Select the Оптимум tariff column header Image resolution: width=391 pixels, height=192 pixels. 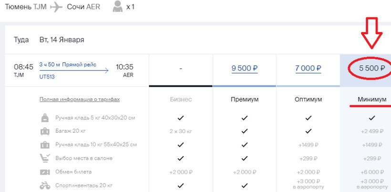(308, 100)
